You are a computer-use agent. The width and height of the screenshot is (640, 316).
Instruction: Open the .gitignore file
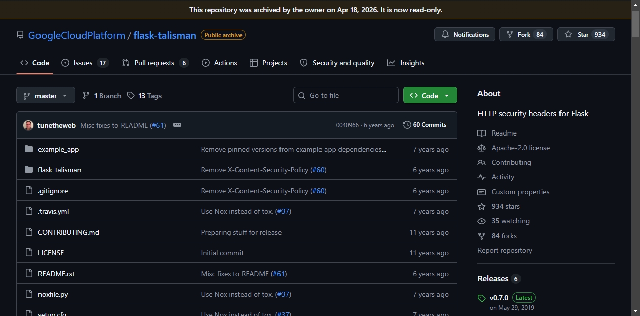point(53,191)
